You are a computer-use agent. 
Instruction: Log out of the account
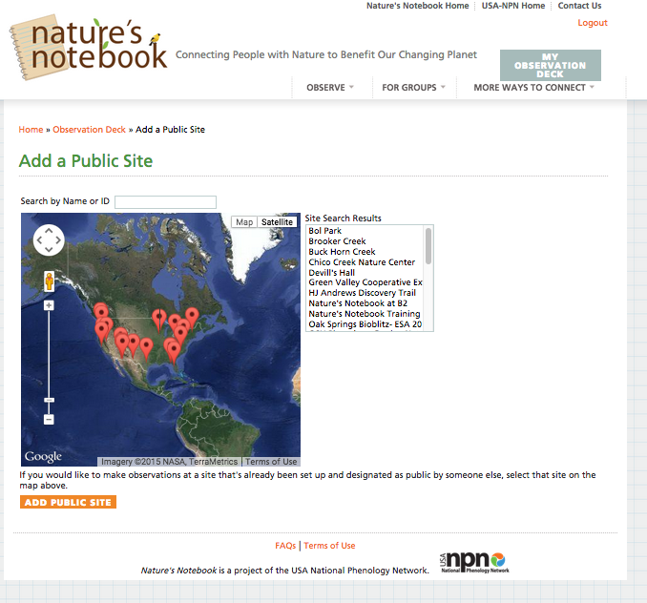tap(592, 23)
